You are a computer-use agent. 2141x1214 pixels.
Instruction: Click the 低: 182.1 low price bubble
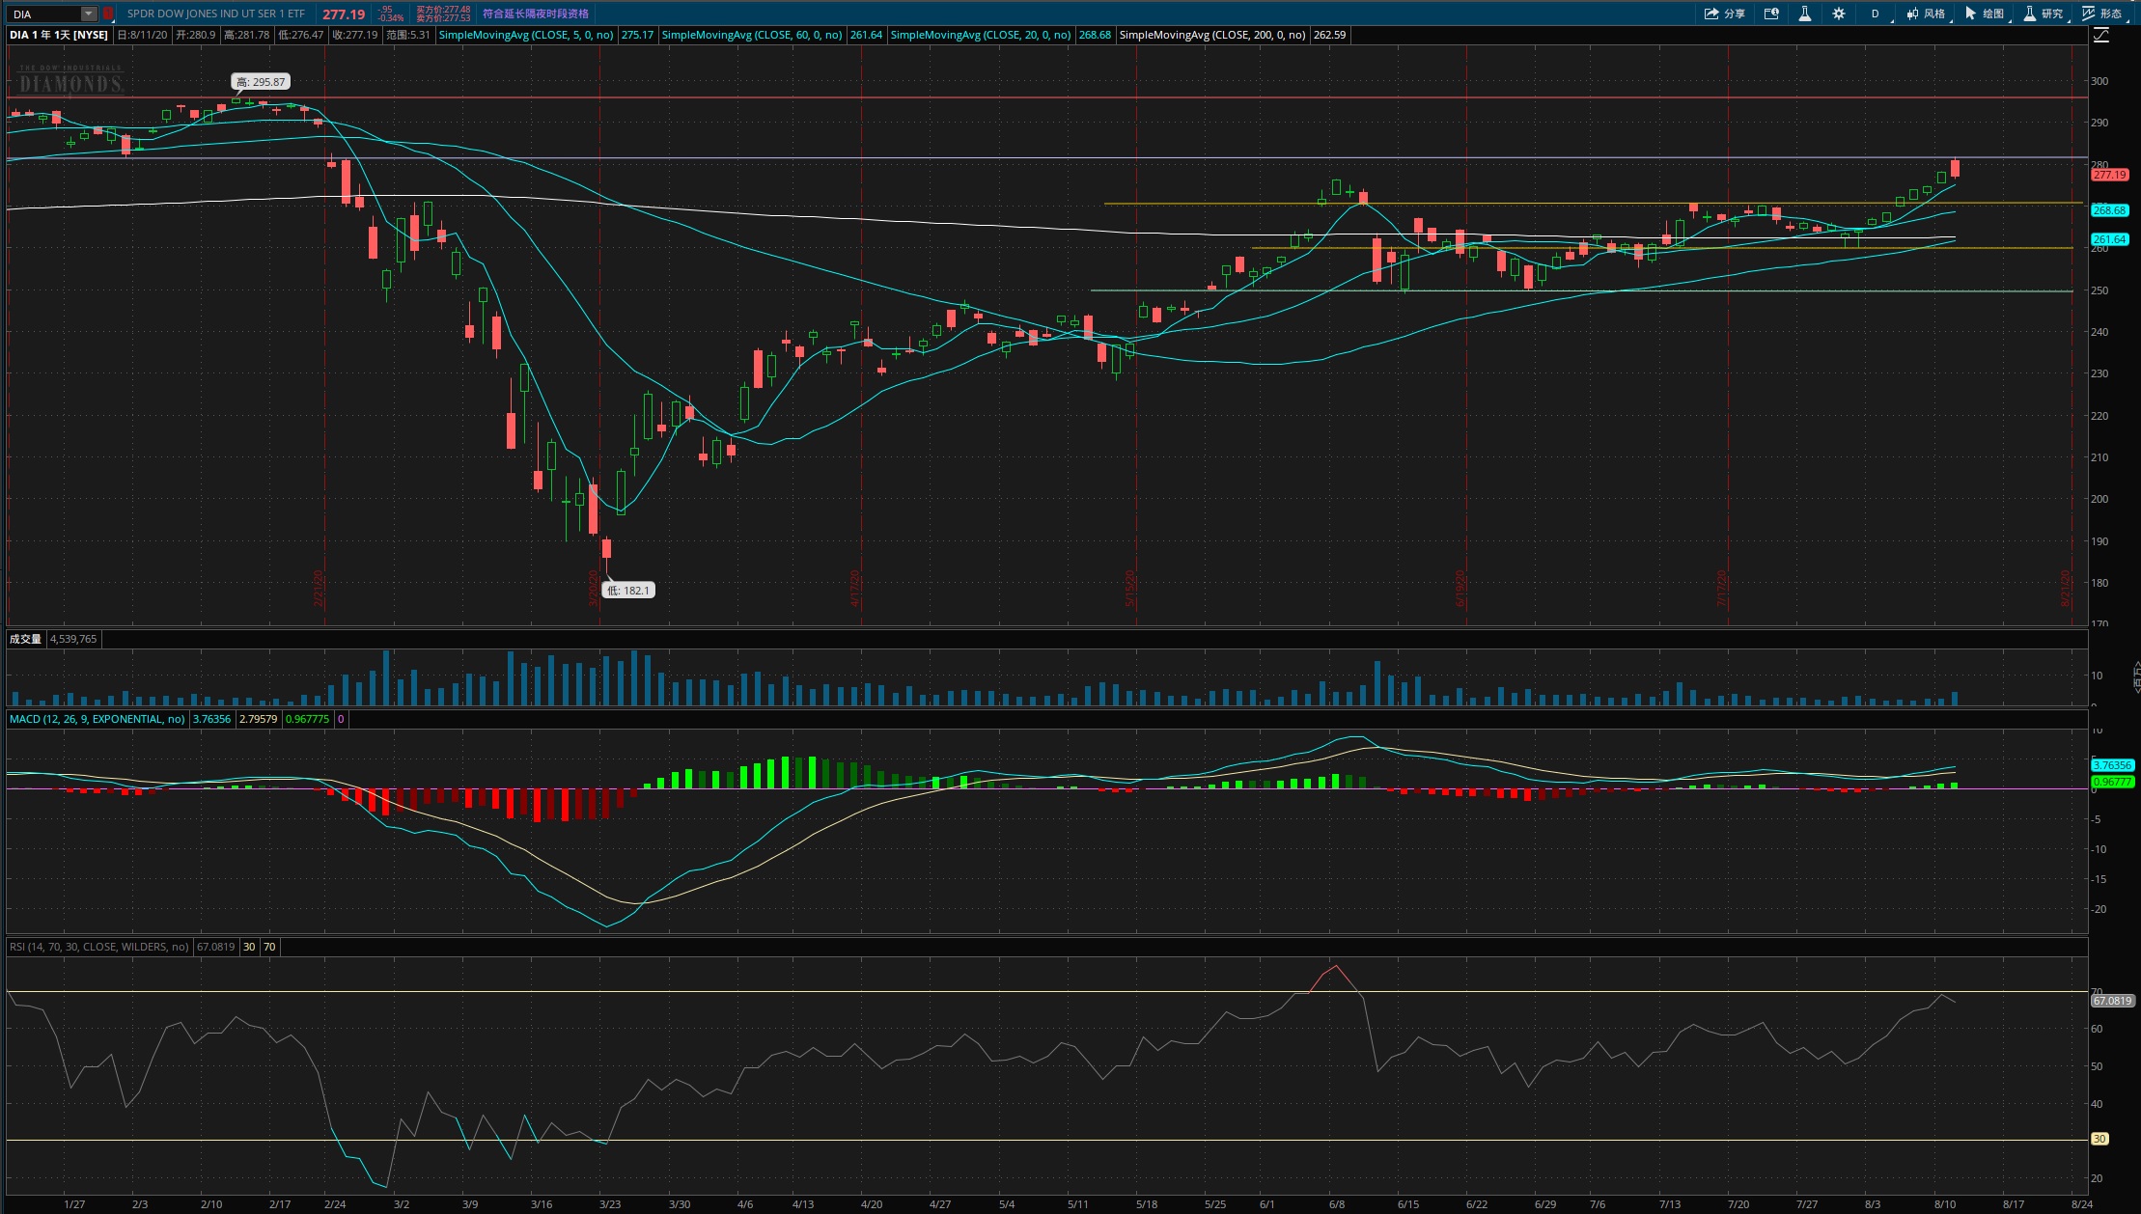pos(628,590)
